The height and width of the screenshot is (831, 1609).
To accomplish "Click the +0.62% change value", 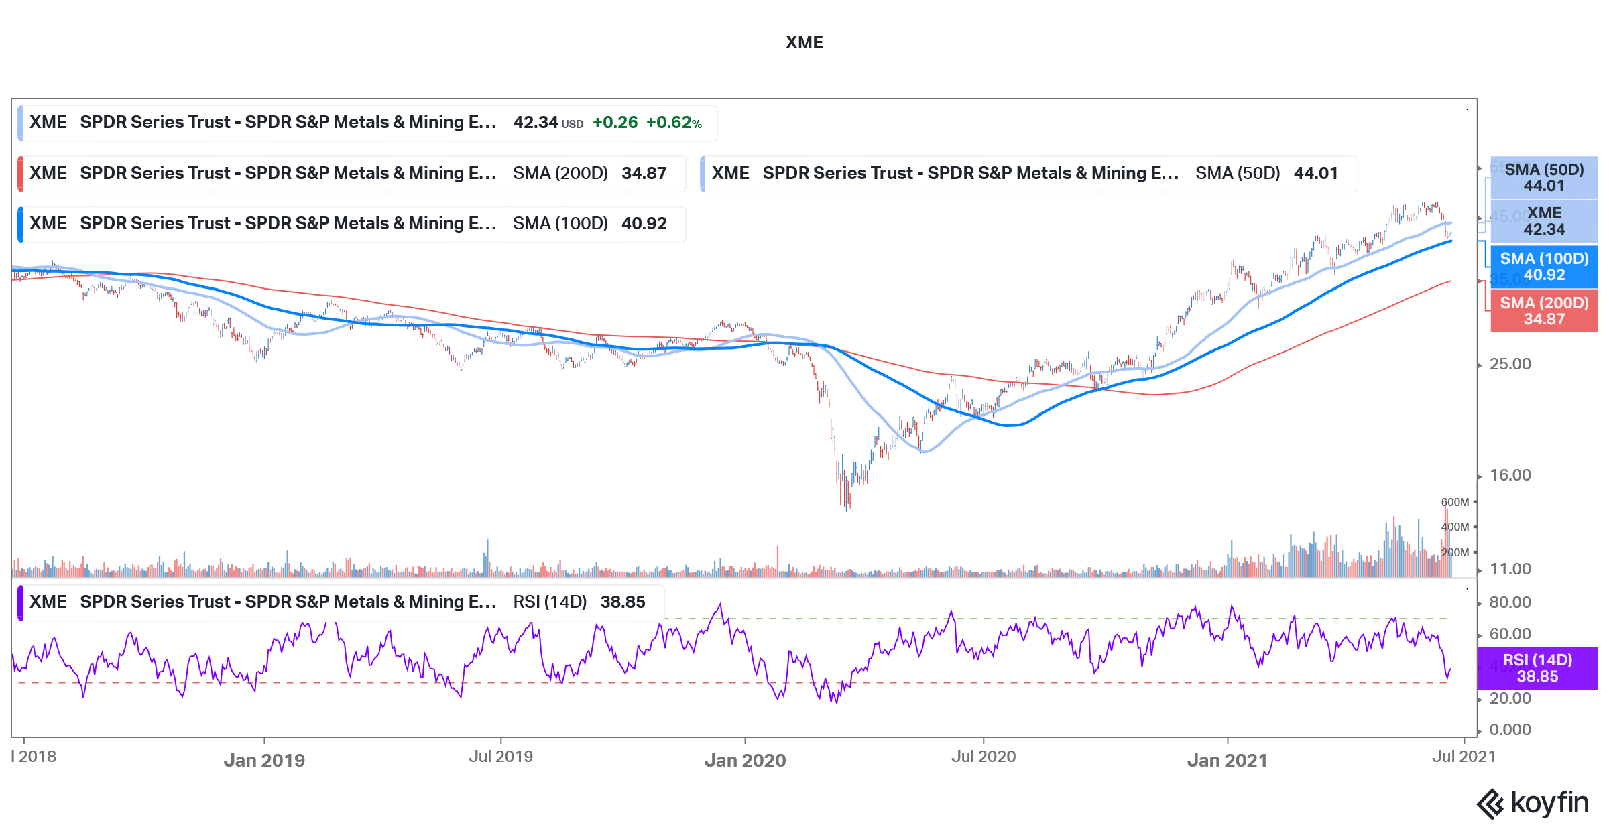I will [x=674, y=123].
